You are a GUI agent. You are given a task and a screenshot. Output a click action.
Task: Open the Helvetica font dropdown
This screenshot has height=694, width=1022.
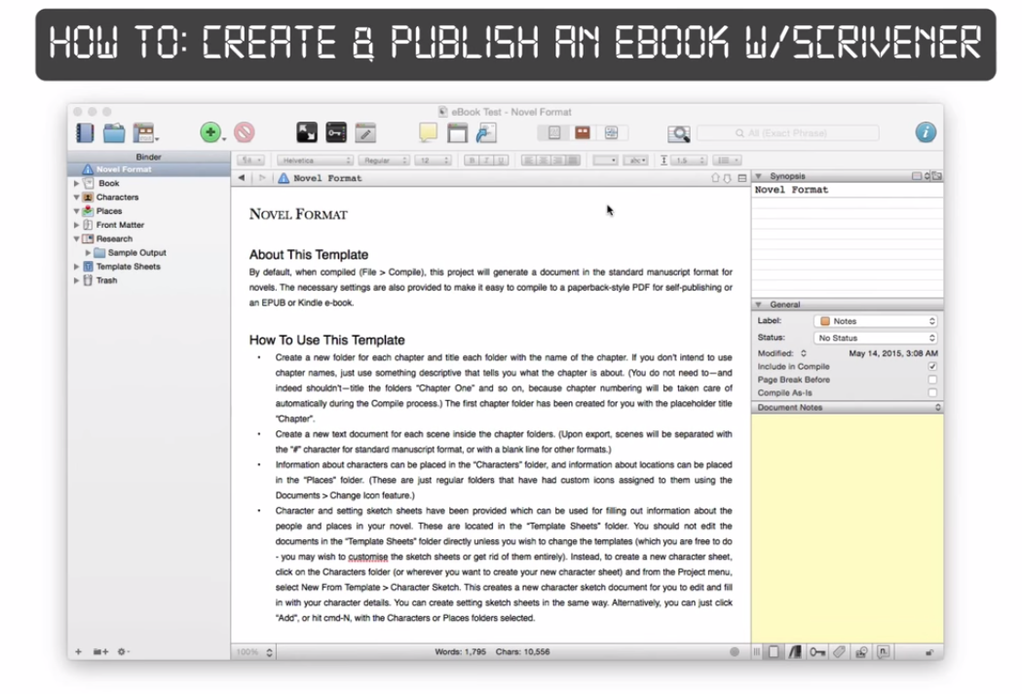click(x=315, y=161)
